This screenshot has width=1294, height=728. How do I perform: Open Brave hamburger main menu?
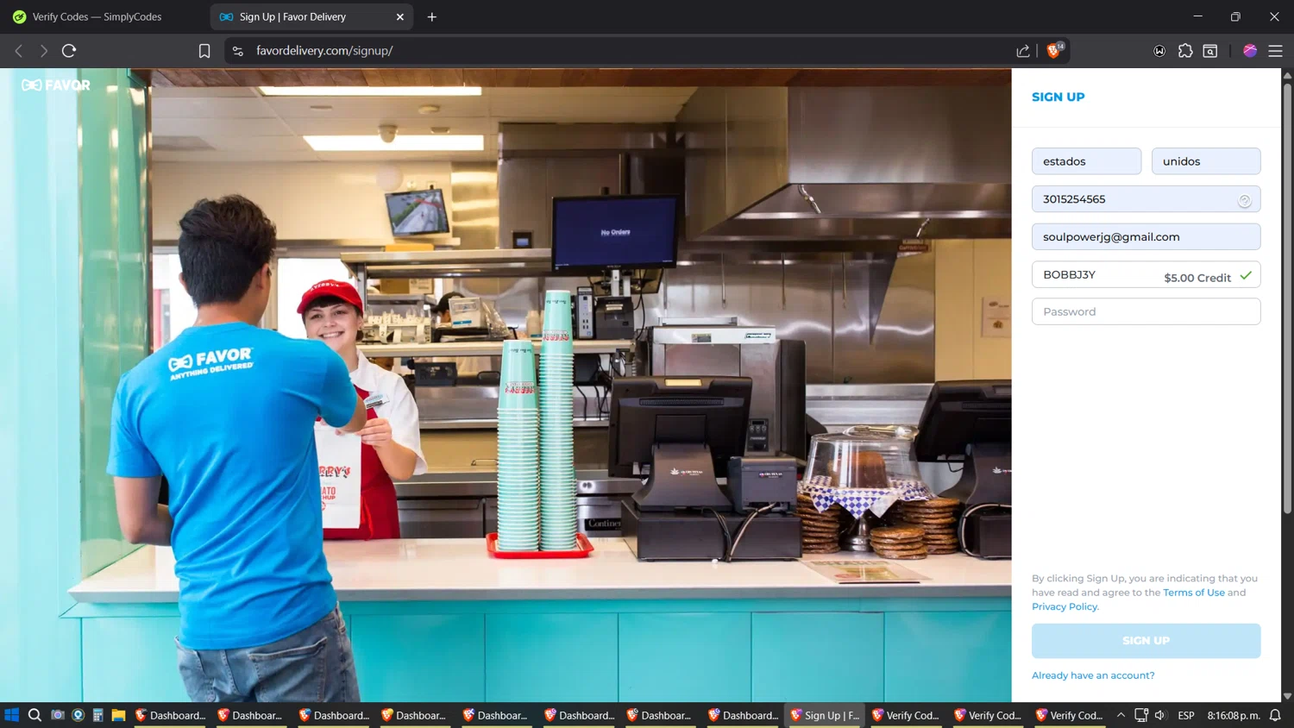coord(1275,51)
